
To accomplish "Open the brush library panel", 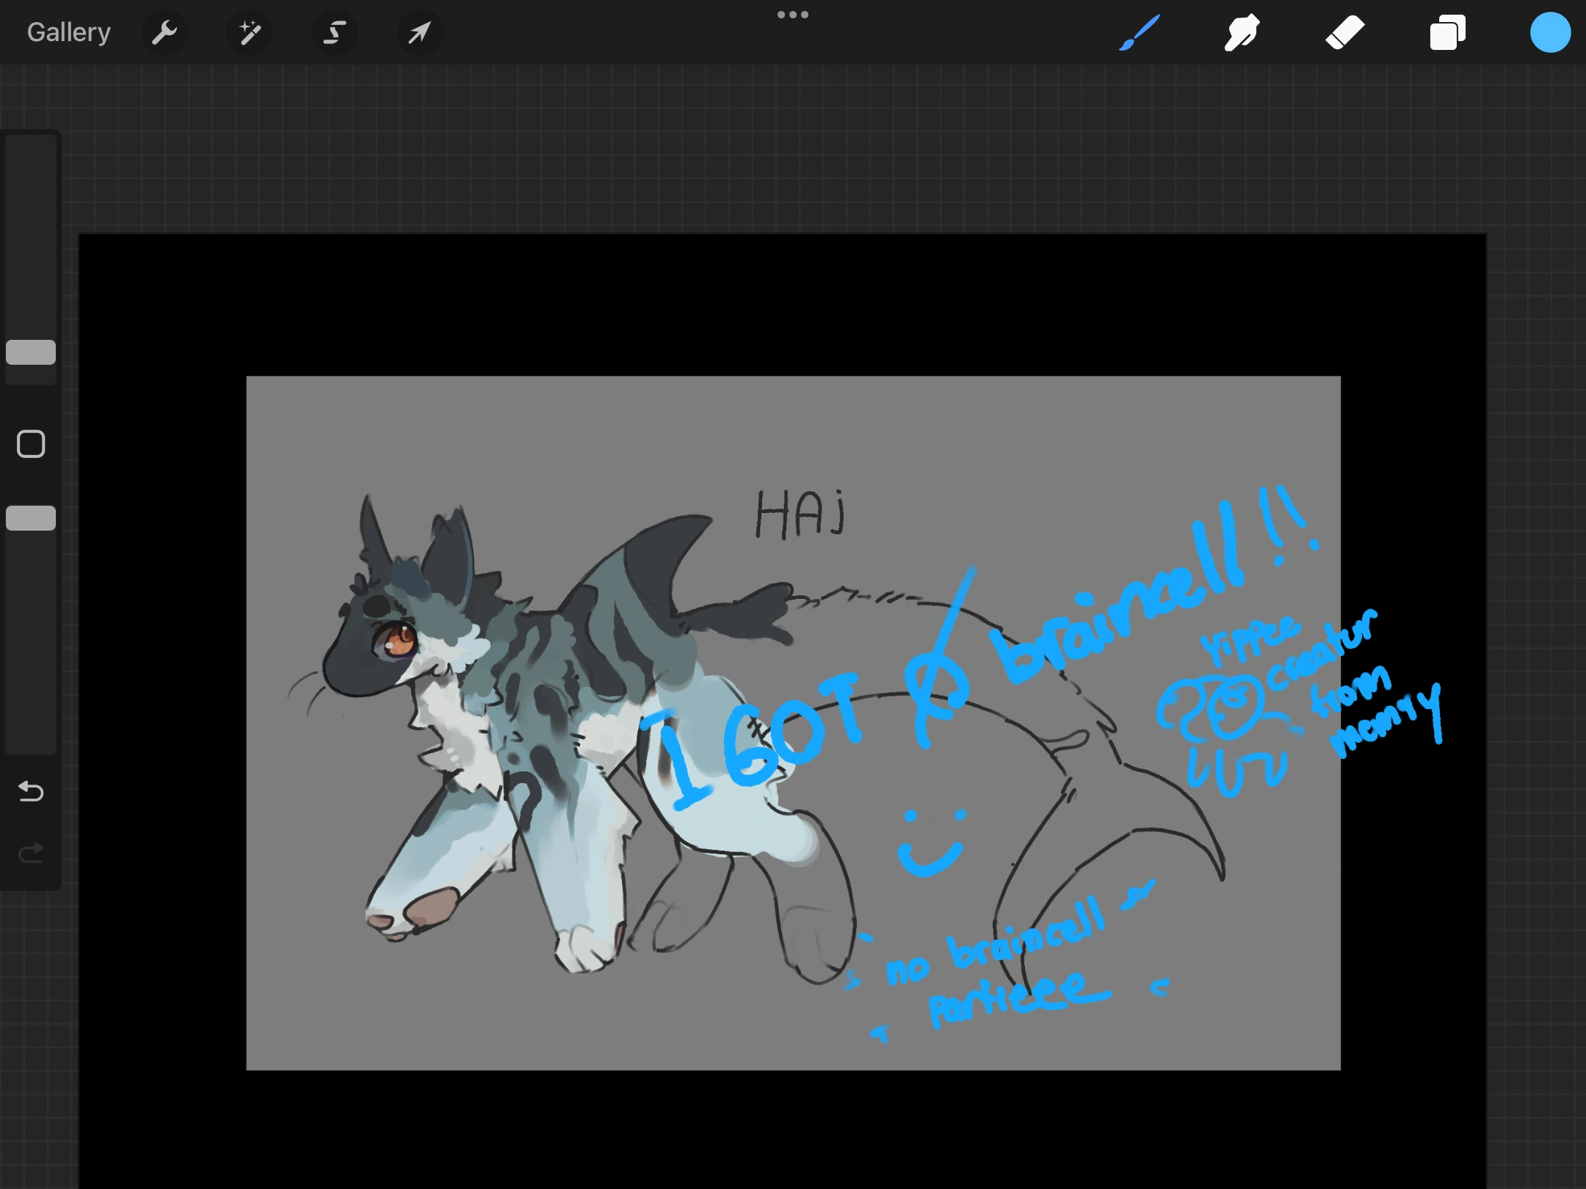I will (x=1139, y=32).
